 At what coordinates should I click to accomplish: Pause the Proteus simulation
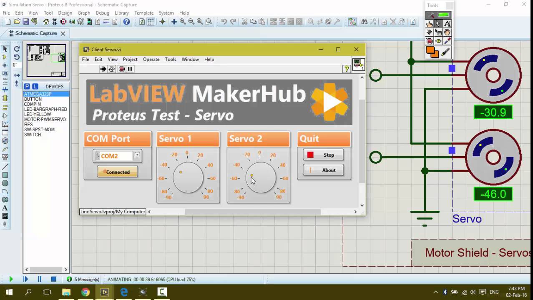point(39,279)
